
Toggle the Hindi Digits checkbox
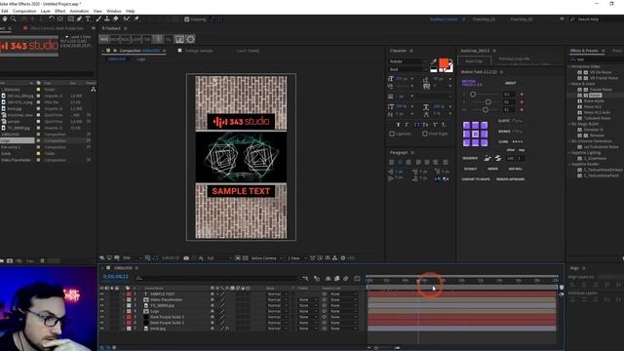425,134
